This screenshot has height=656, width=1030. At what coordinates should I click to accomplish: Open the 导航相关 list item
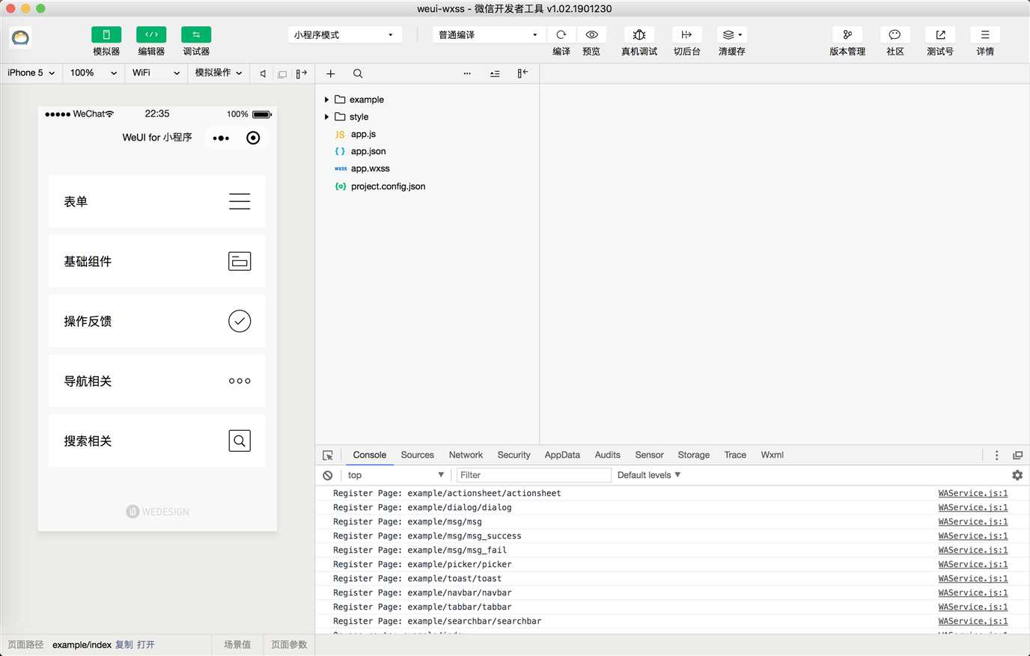pyautogui.click(x=157, y=381)
